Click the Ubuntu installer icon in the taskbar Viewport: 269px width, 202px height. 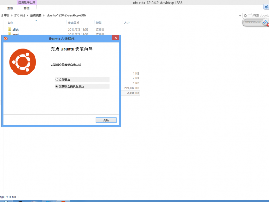coord(63,201)
